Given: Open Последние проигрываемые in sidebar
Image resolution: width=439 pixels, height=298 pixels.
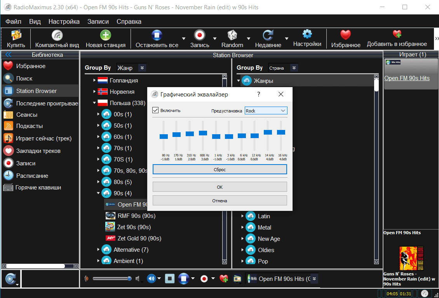Looking at the screenshot, I should pos(40,103).
